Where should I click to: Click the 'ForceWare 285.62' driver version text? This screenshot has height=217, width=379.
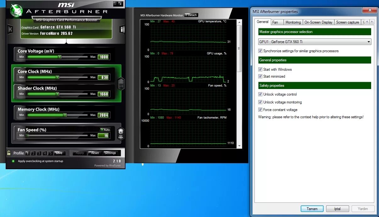point(56,34)
